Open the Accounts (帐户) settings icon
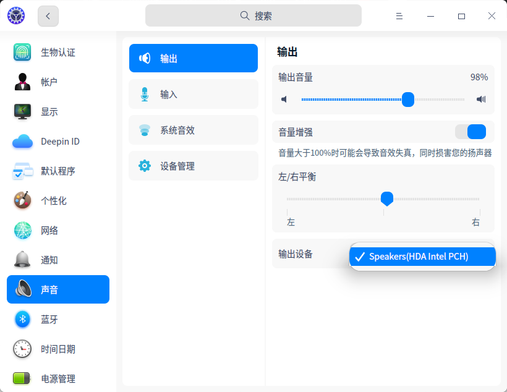507x392 pixels. 22,82
